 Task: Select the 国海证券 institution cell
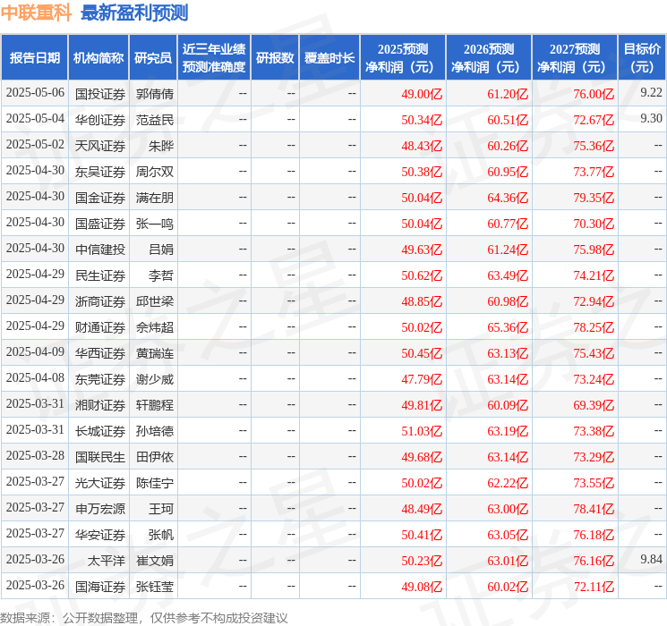100,587
